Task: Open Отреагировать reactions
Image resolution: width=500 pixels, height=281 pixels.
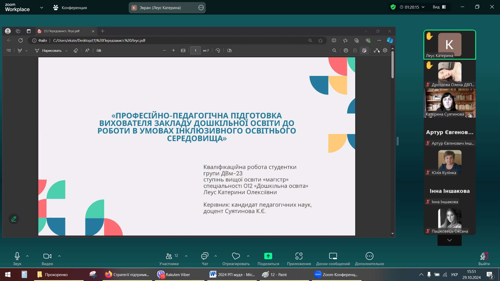Action: 236,259
